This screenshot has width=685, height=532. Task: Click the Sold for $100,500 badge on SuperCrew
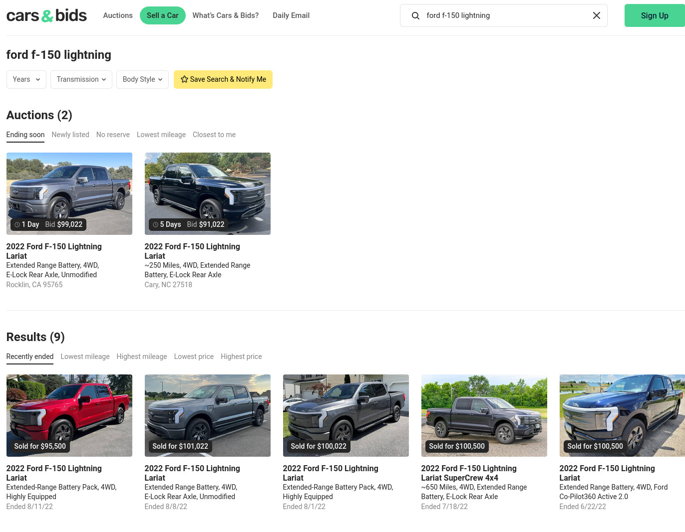[457, 446]
